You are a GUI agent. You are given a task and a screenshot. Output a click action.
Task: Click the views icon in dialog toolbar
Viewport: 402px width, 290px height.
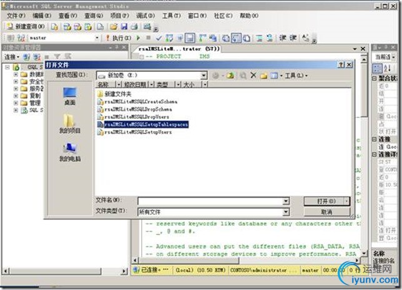coord(274,76)
